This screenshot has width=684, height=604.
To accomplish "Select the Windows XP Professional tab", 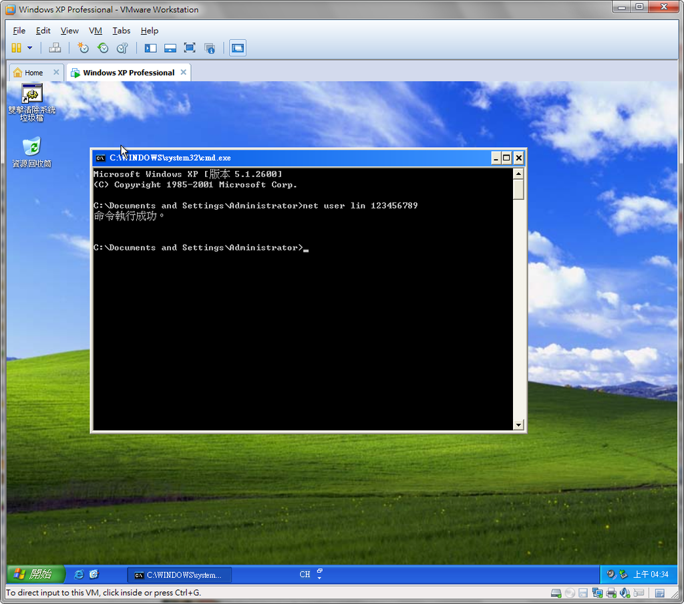I will pyautogui.click(x=129, y=73).
